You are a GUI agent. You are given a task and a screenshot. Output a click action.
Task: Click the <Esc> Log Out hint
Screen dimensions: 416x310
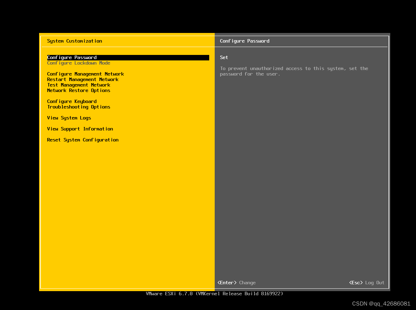click(x=367, y=283)
